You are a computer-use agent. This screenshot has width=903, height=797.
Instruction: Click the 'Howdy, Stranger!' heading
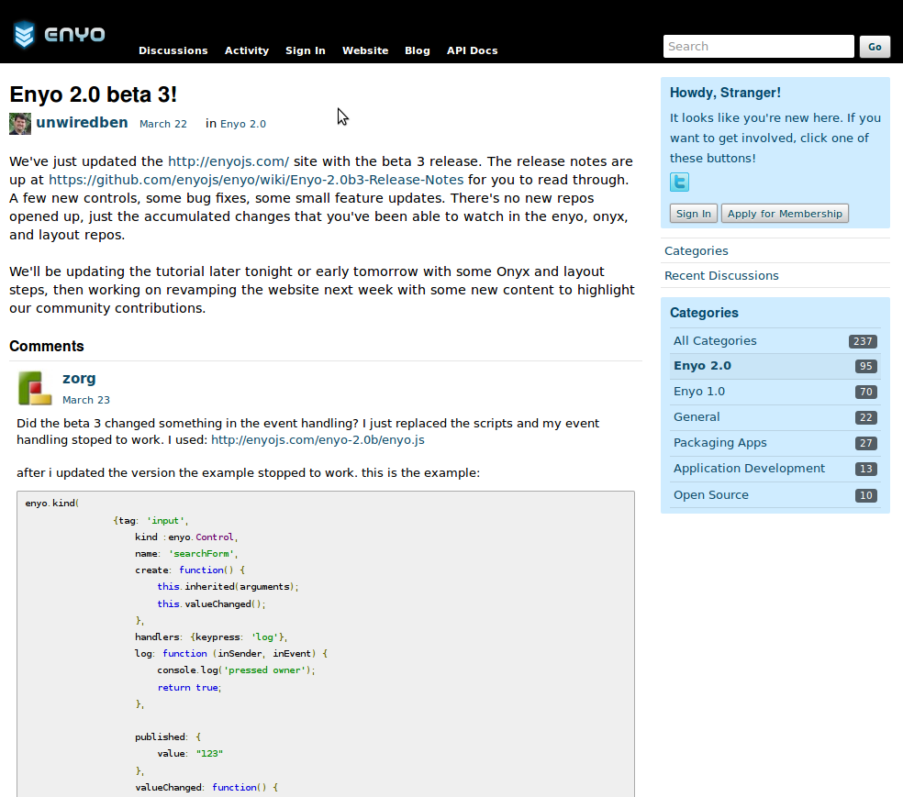[x=725, y=93]
